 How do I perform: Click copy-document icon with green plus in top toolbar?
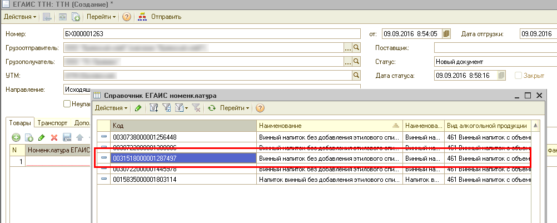76,17
